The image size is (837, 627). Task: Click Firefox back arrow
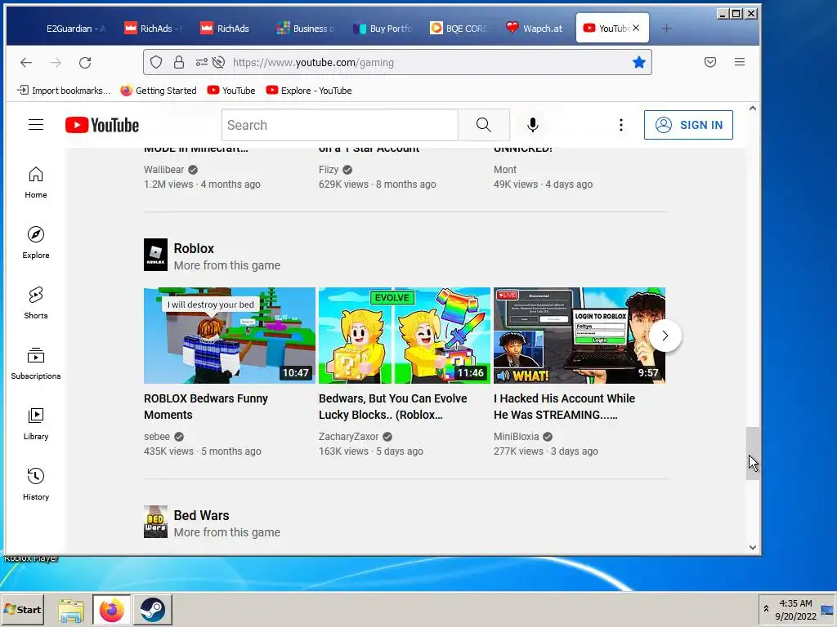[26, 62]
